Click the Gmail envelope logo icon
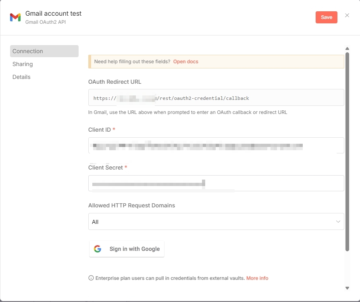 tap(15, 17)
